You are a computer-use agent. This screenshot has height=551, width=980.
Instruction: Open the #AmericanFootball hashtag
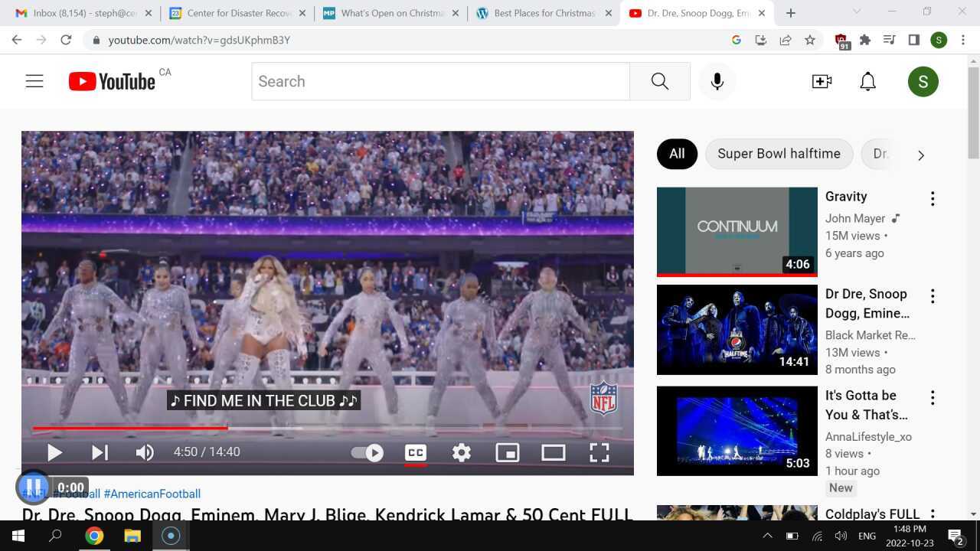tap(152, 494)
